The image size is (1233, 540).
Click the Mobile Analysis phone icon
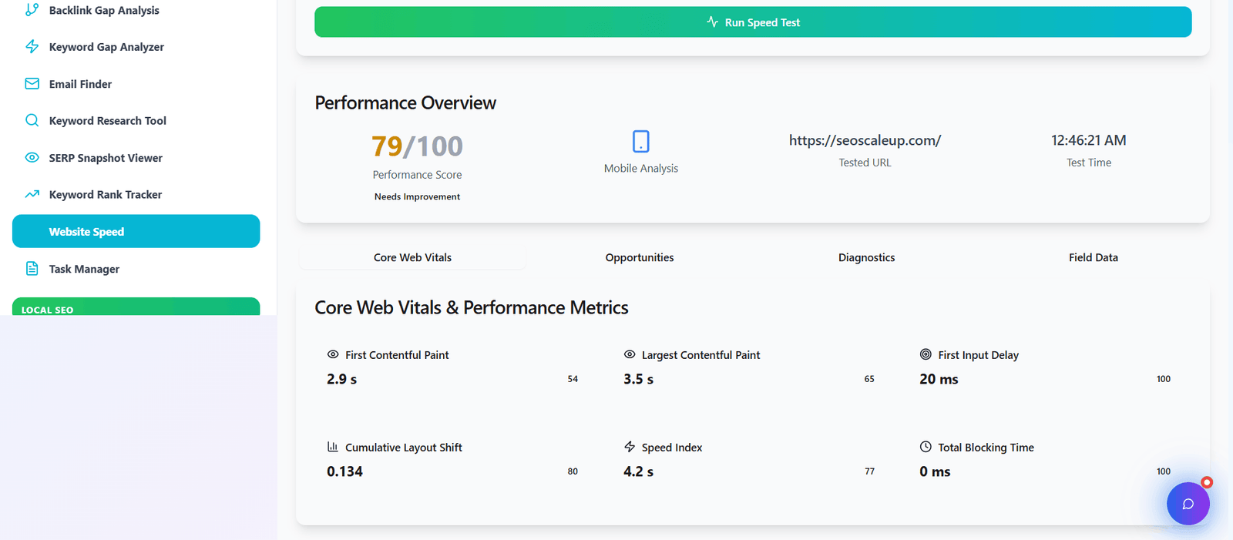point(641,142)
